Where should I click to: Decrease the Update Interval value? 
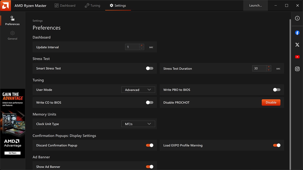[x=142, y=48]
